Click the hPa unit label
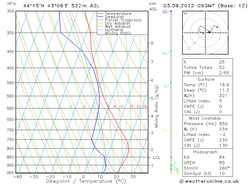Image resolution: width=251 pixels, height=184 pixels. click(12, 4)
